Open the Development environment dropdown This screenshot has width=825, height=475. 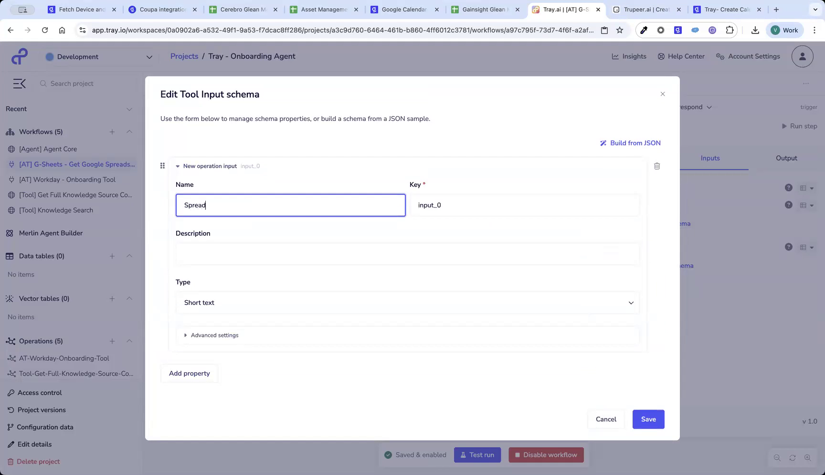(x=99, y=56)
